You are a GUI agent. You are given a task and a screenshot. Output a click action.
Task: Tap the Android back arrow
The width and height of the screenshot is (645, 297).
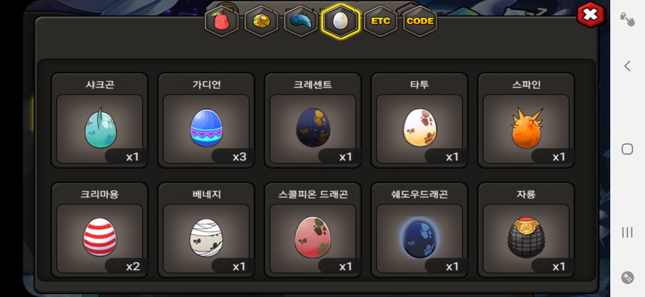[627, 66]
